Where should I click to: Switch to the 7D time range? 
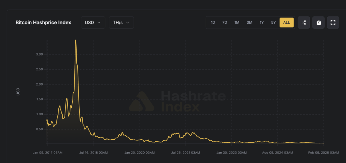click(x=225, y=23)
